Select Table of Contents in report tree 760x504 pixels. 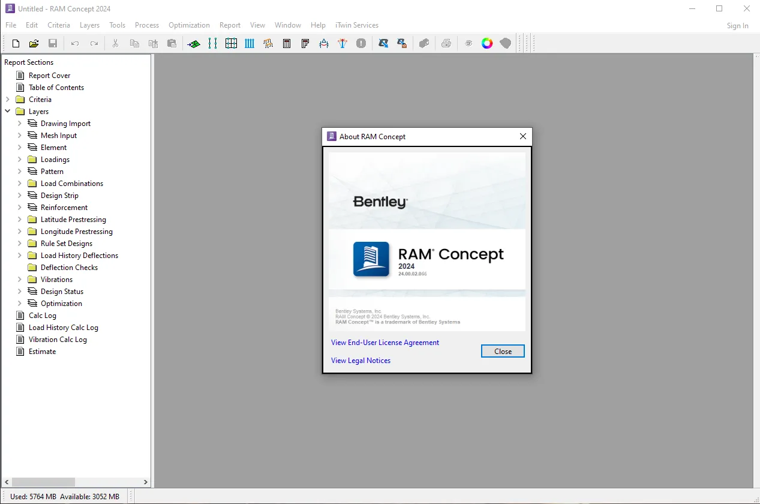tap(56, 88)
